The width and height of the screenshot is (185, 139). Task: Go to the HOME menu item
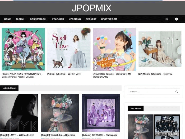click(7, 19)
